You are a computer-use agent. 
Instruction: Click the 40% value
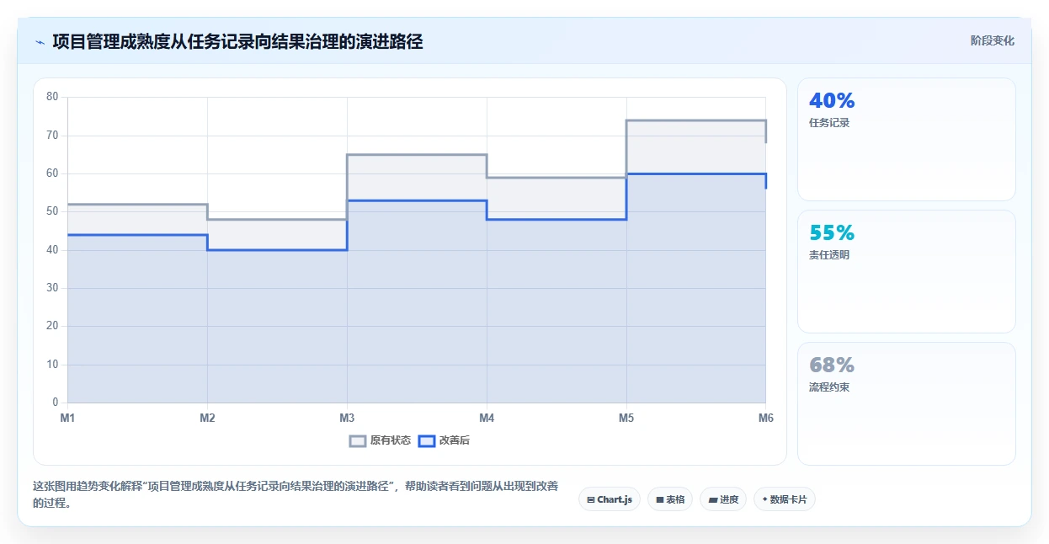[832, 100]
